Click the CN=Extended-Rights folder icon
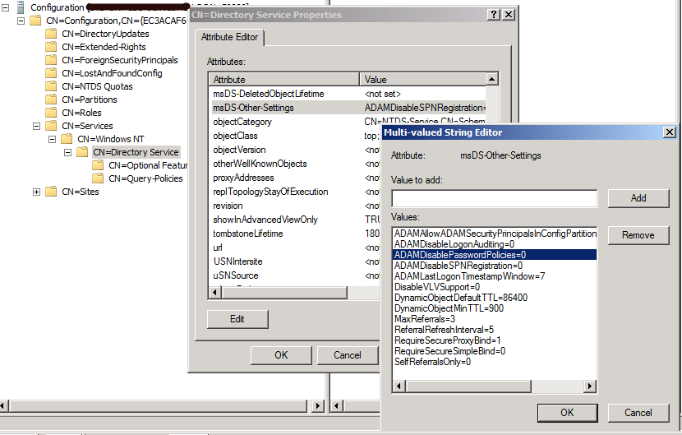The image size is (682, 435). [52, 47]
